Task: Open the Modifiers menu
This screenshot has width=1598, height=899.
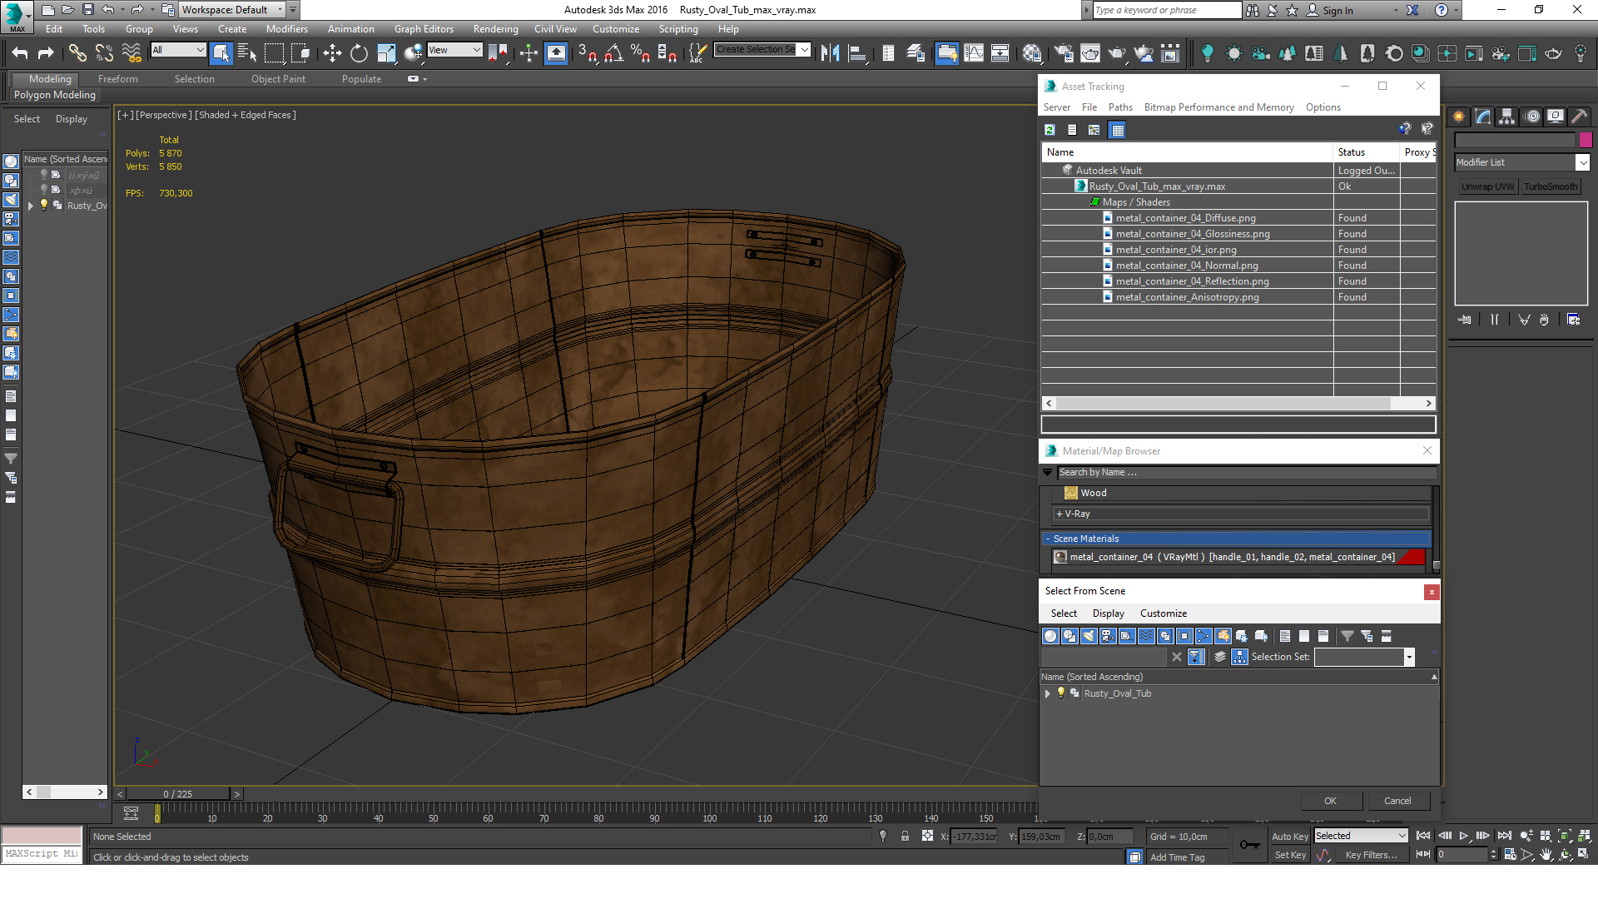Action: pyautogui.click(x=286, y=29)
